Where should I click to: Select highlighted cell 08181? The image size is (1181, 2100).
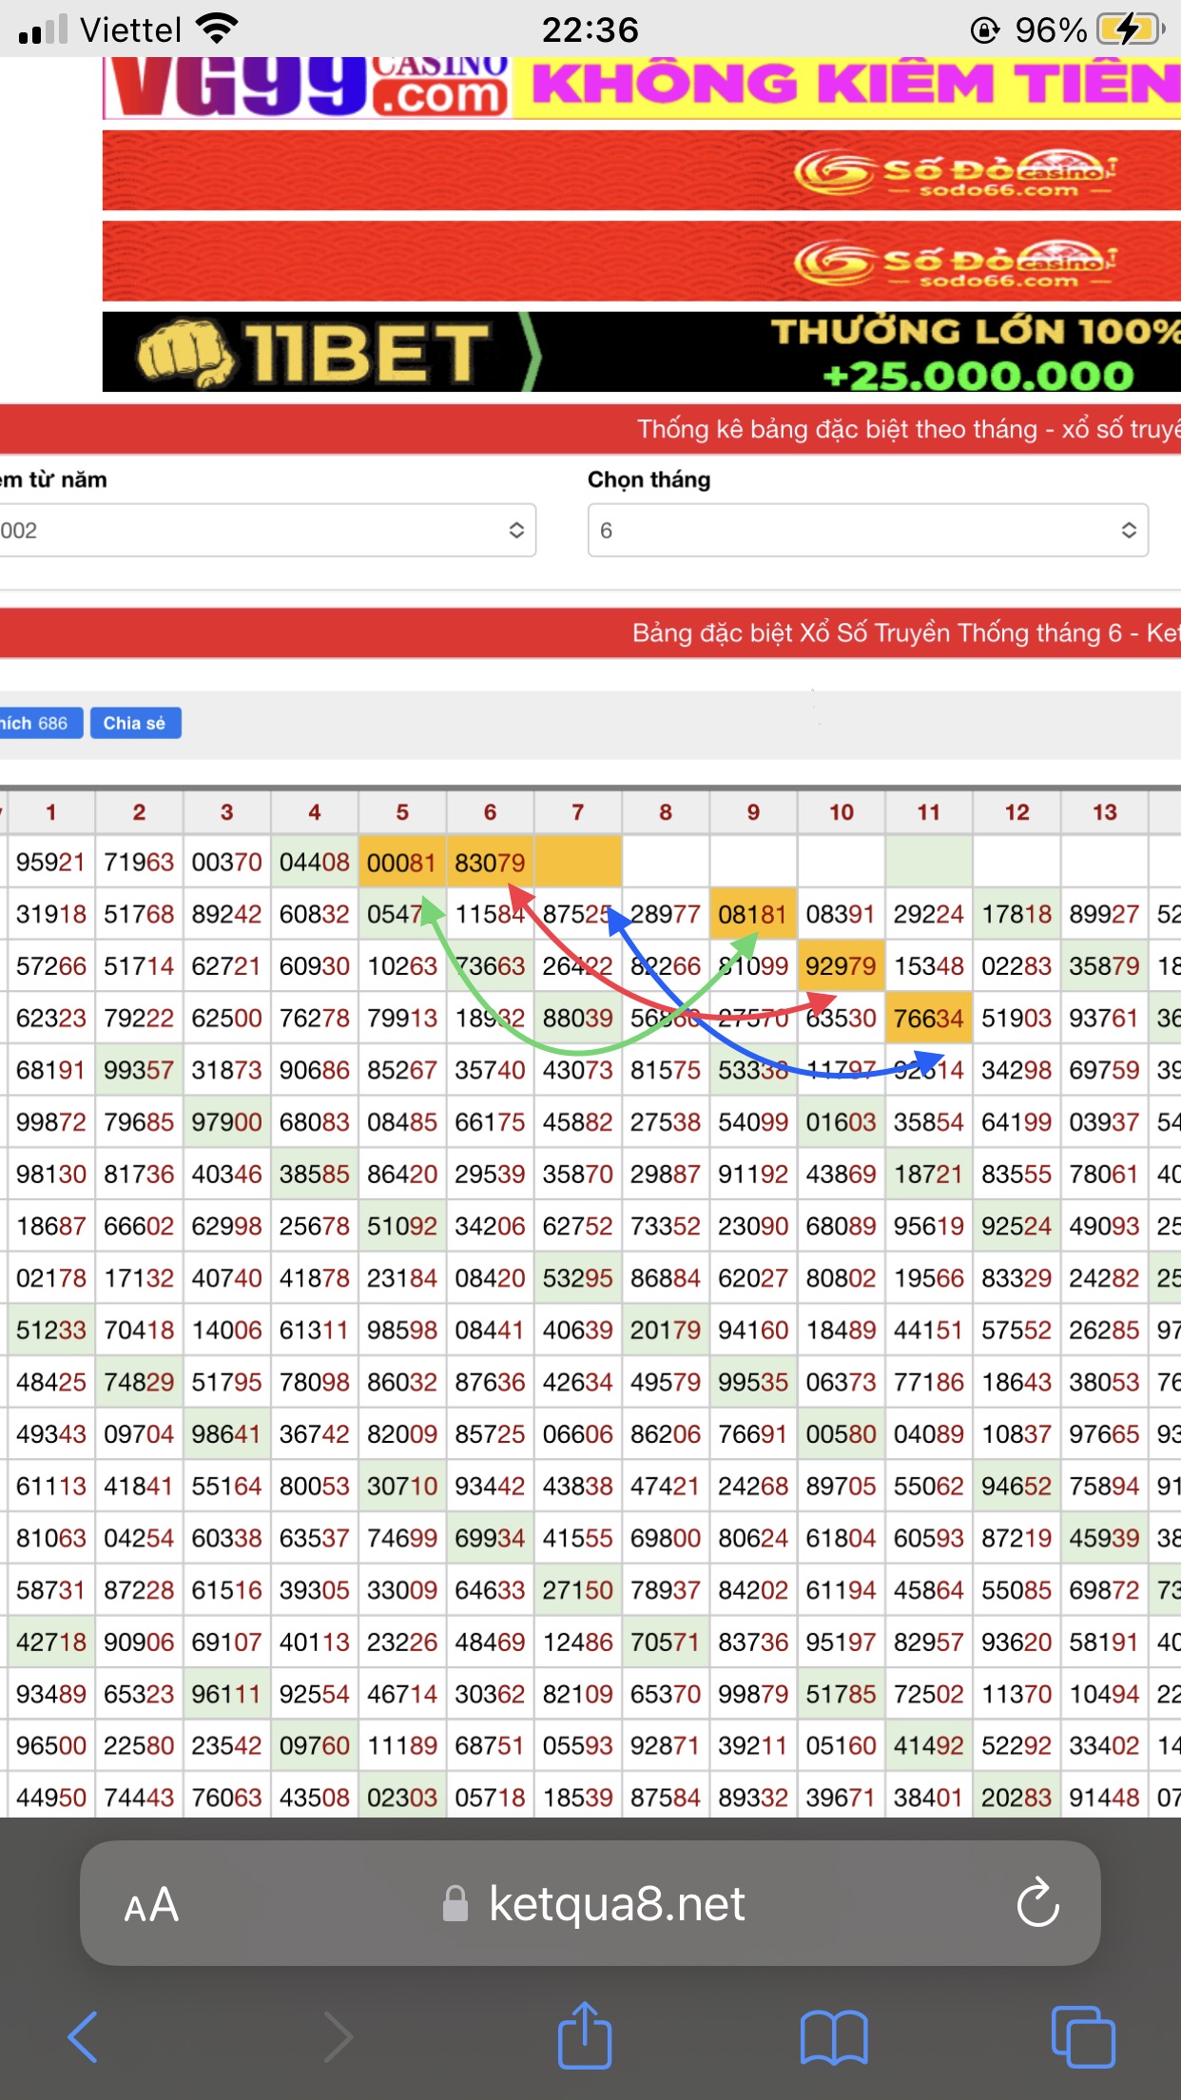(753, 914)
